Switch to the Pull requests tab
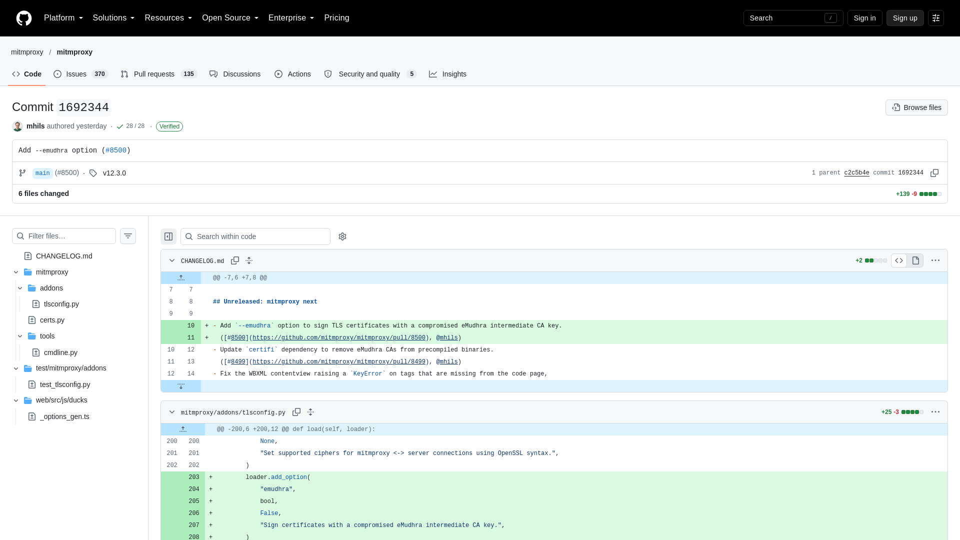Screen dimensions: 960x540 pos(159,74)
